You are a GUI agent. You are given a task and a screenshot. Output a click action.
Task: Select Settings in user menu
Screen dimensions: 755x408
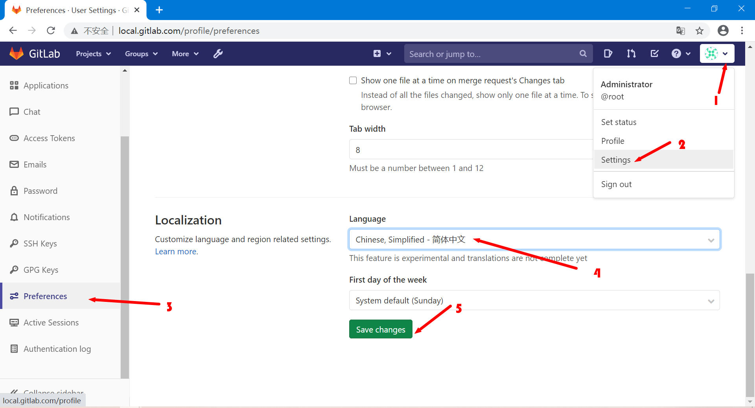pyautogui.click(x=664, y=160)
